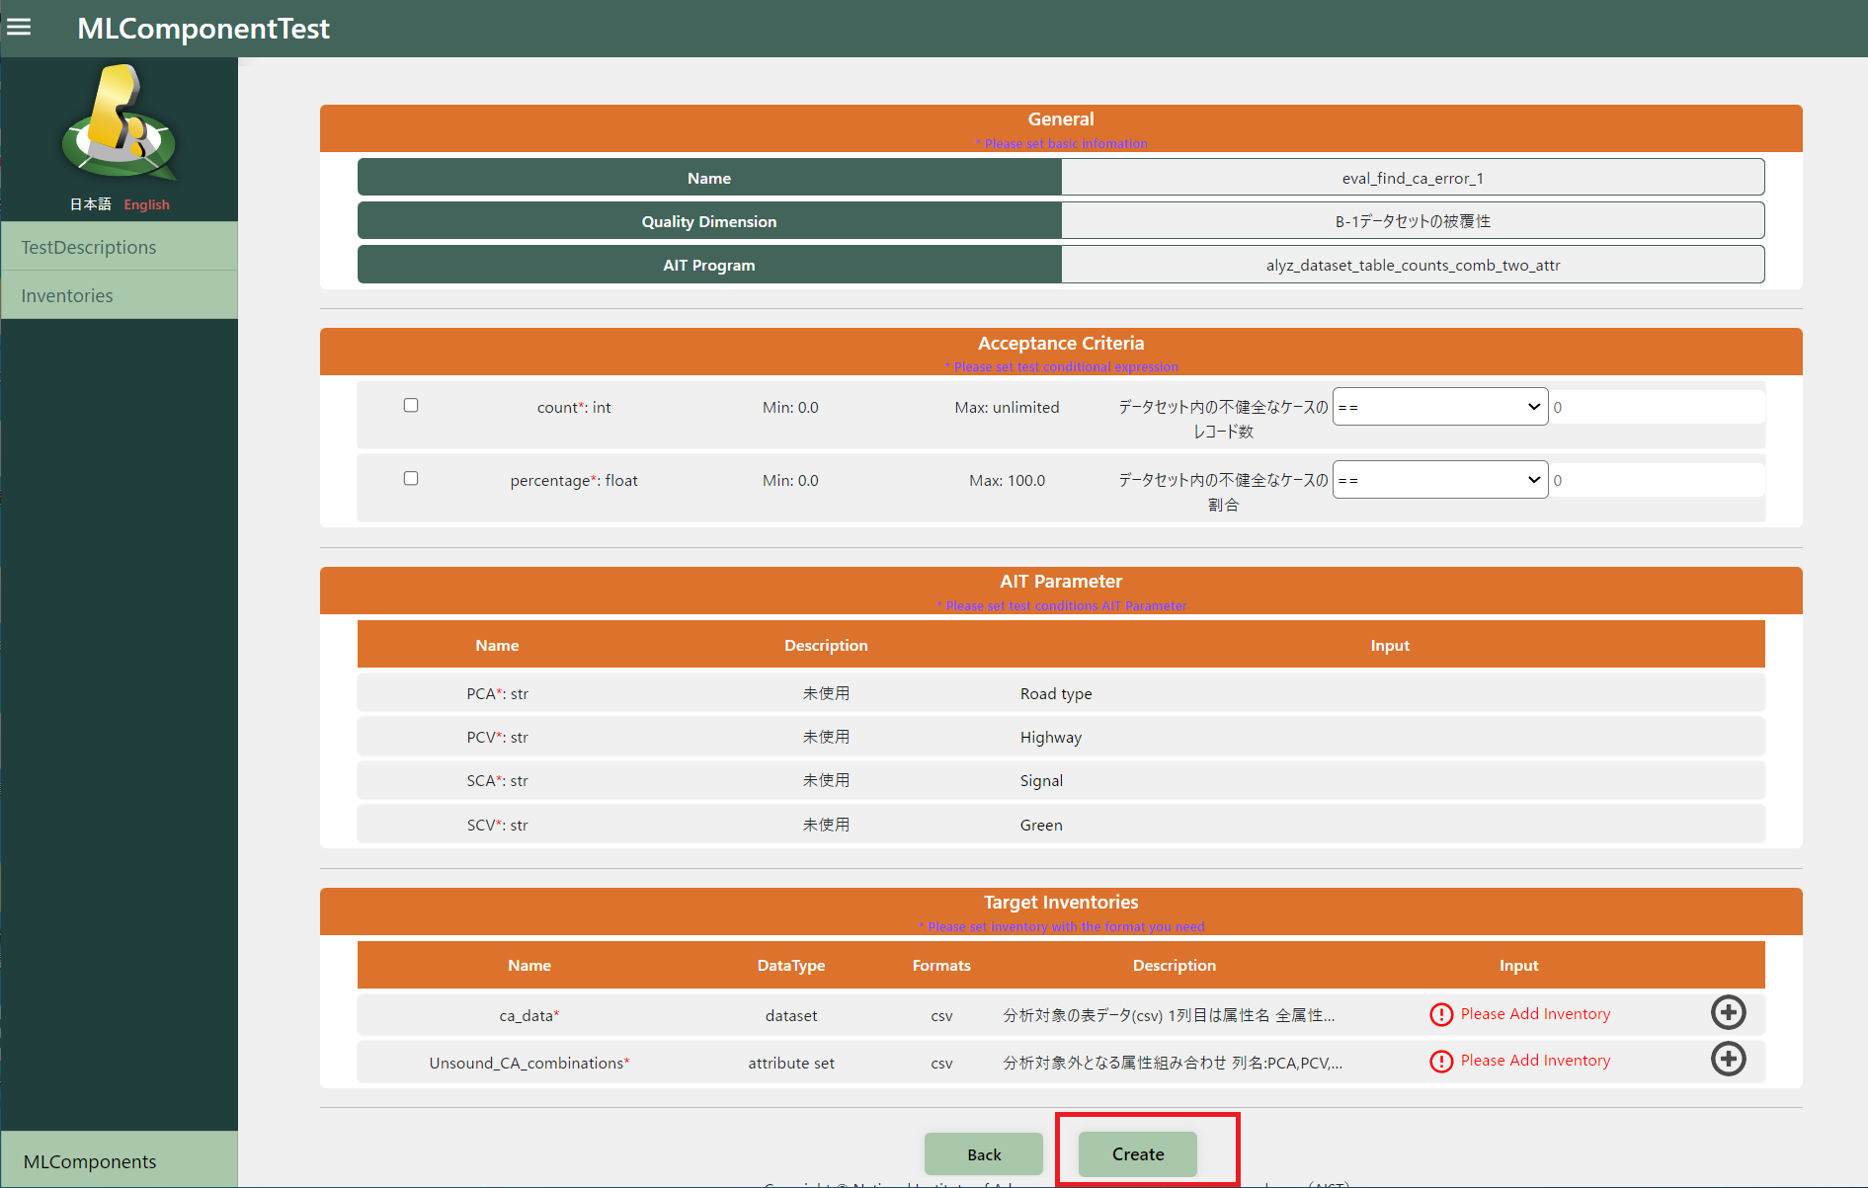Click the Unsound_CA_combinations warning exclamation icon
The image size is (1868, 1188).
click(1441, 1061)
